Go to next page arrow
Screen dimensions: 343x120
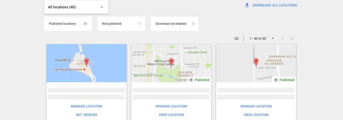pos(292,38)
